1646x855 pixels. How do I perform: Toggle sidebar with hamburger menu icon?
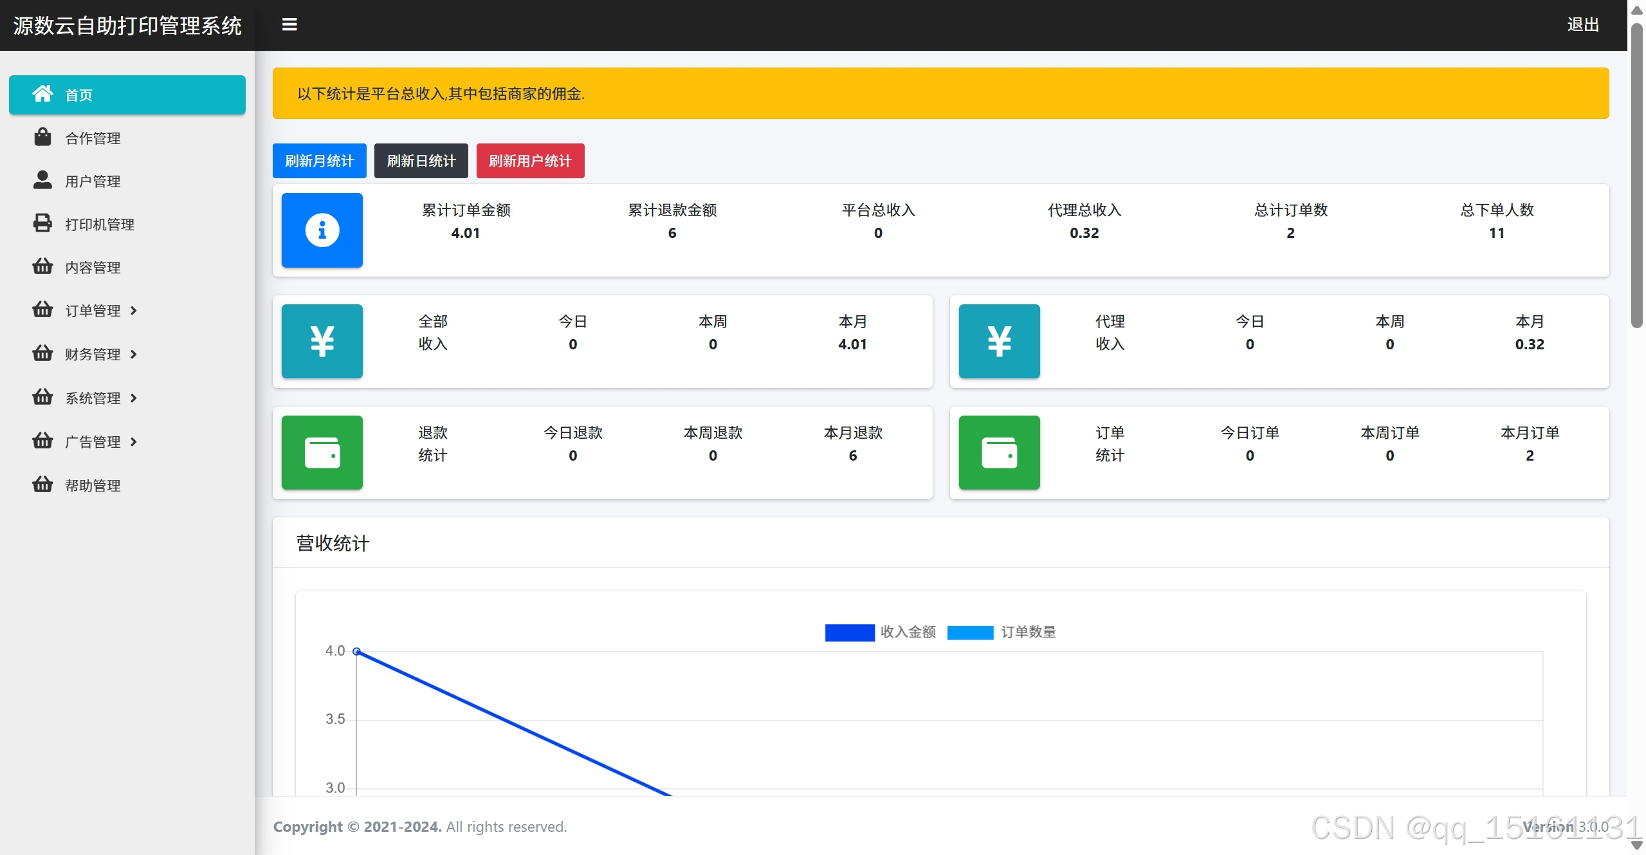289,24
